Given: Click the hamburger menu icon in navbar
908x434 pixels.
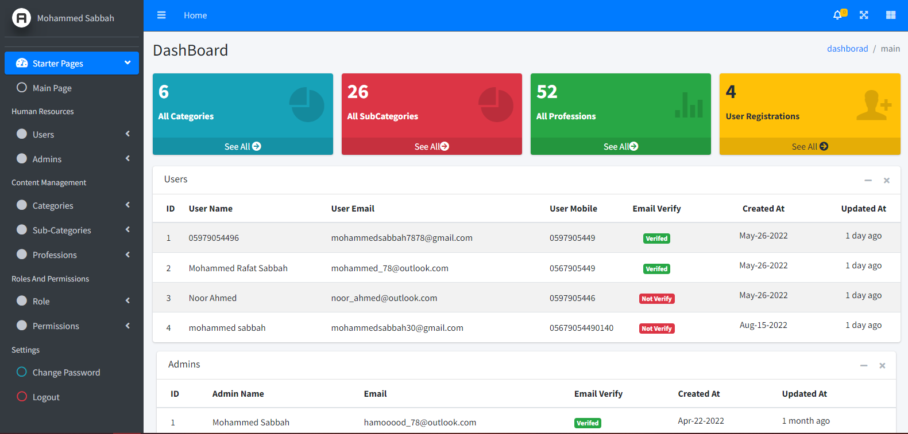Looking at the screenshot, I should [x=161, y=15].
